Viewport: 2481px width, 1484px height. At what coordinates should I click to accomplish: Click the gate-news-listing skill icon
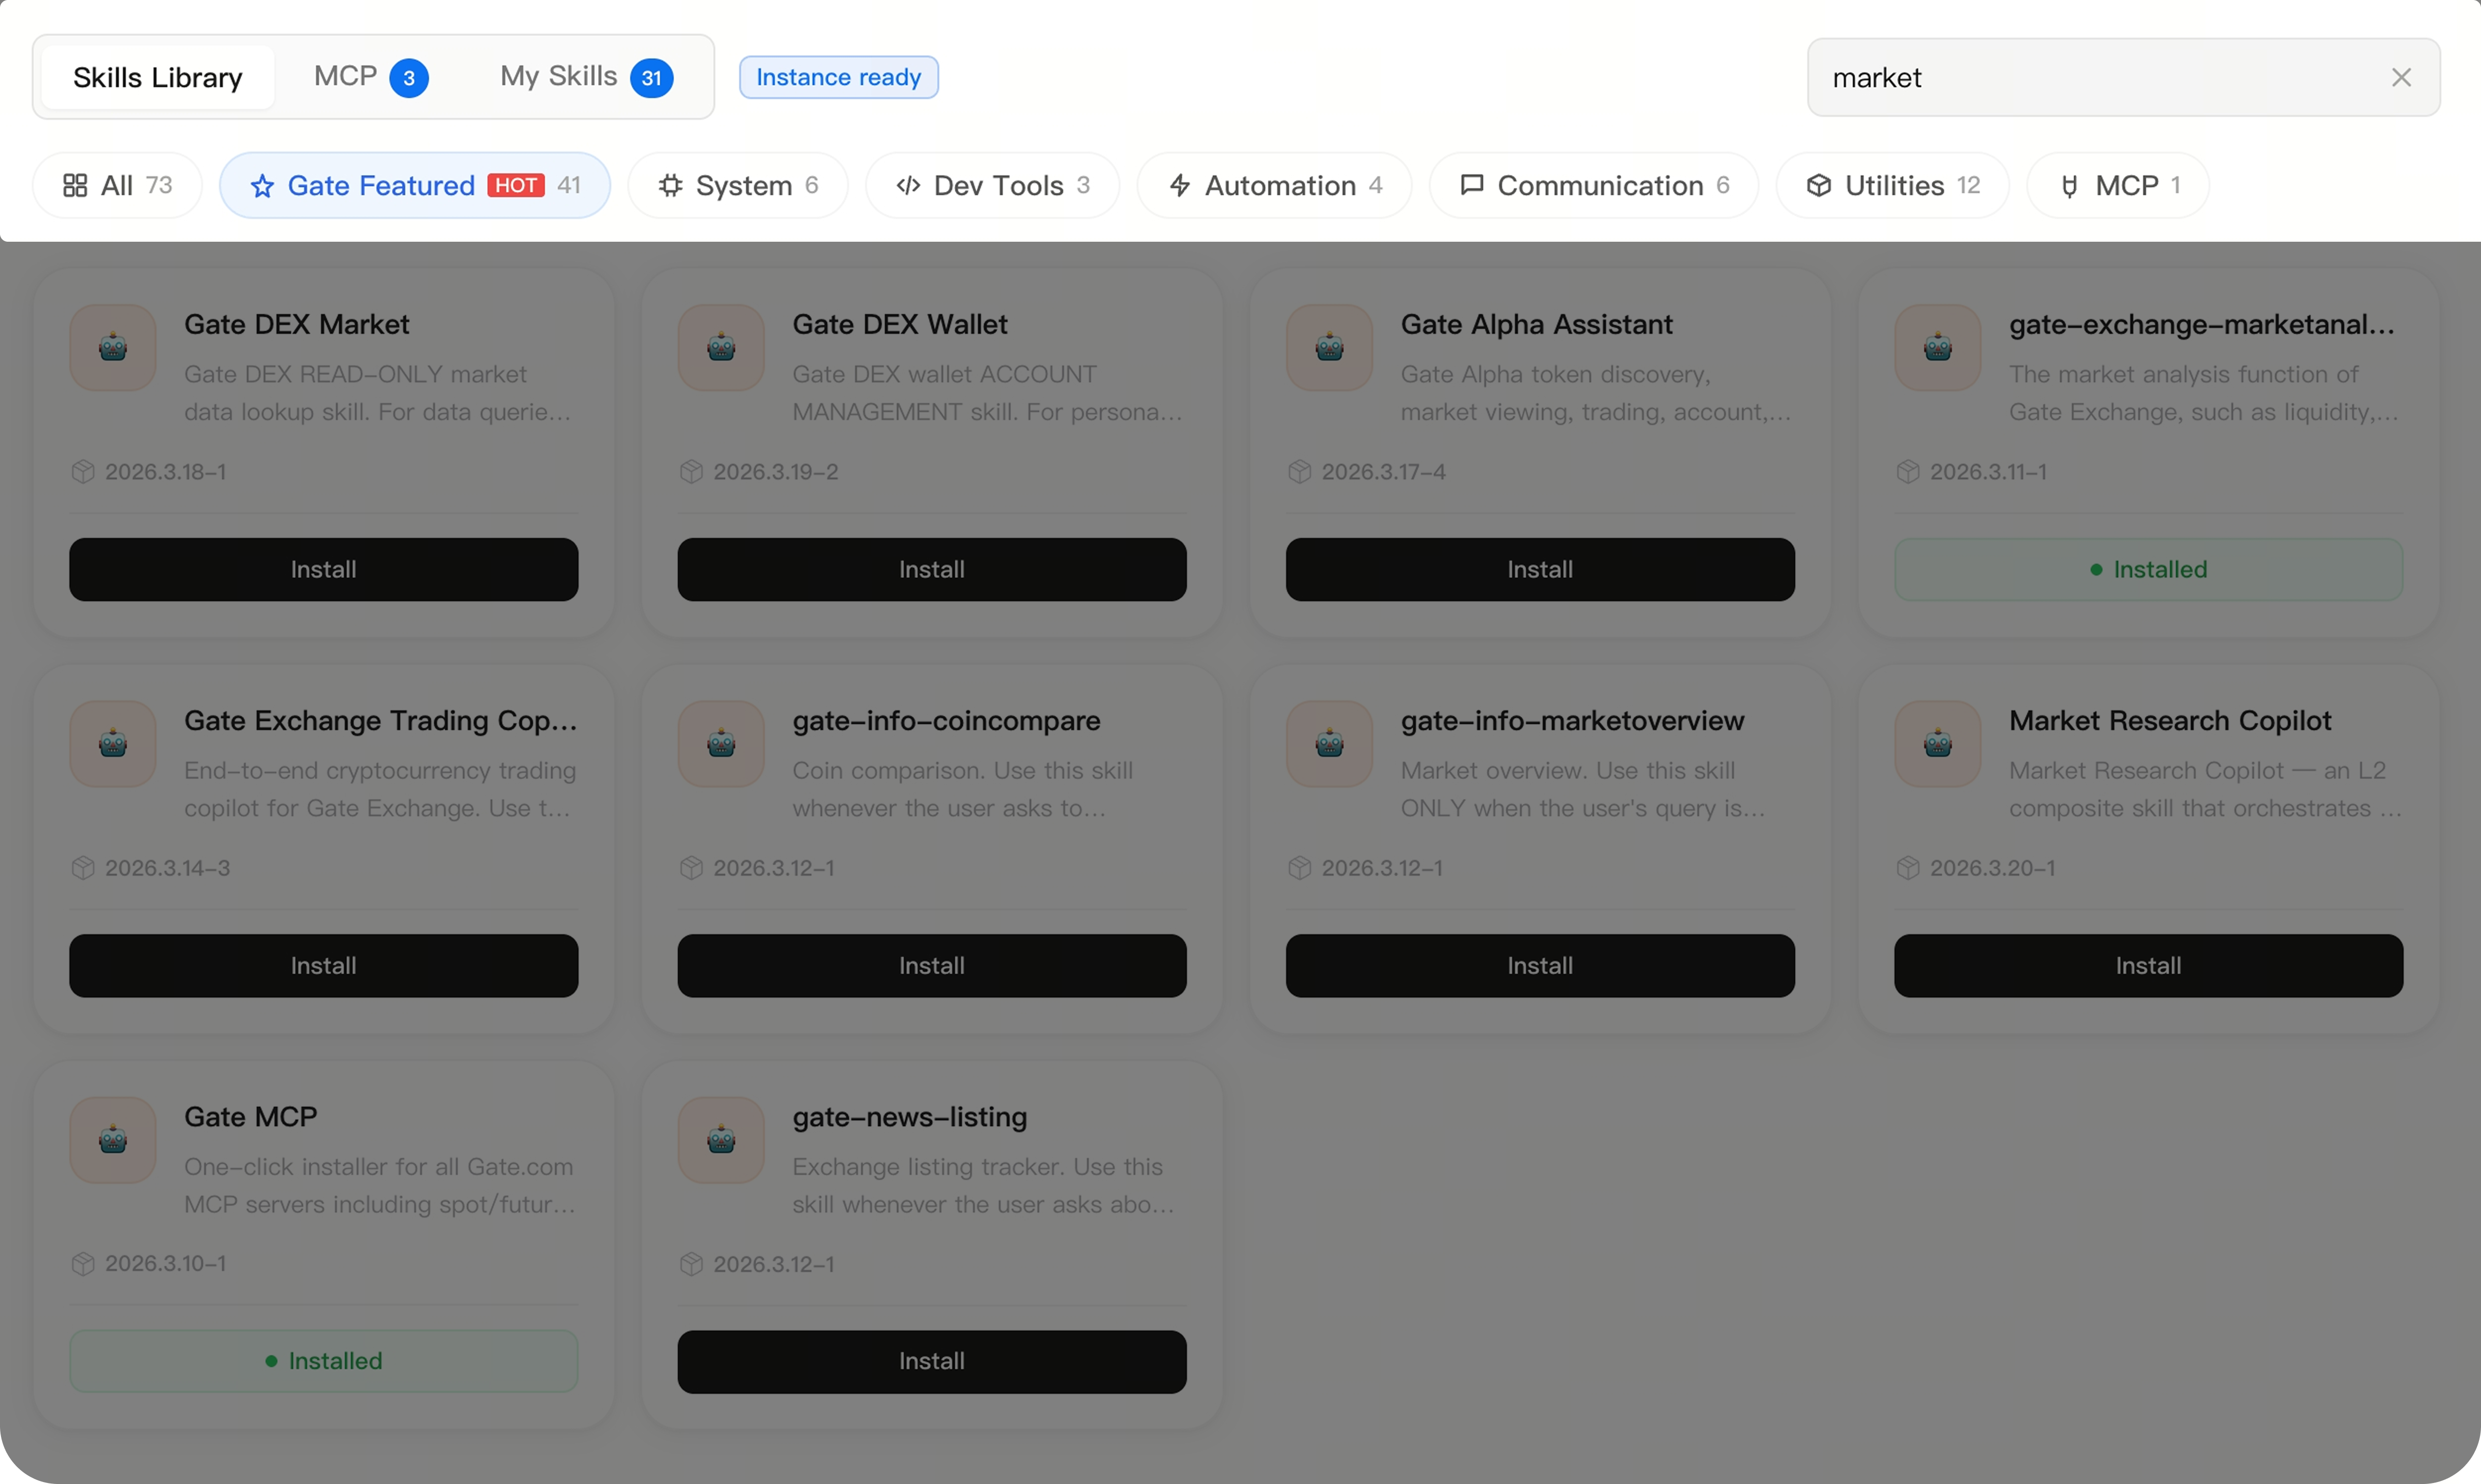[721, 1139]
